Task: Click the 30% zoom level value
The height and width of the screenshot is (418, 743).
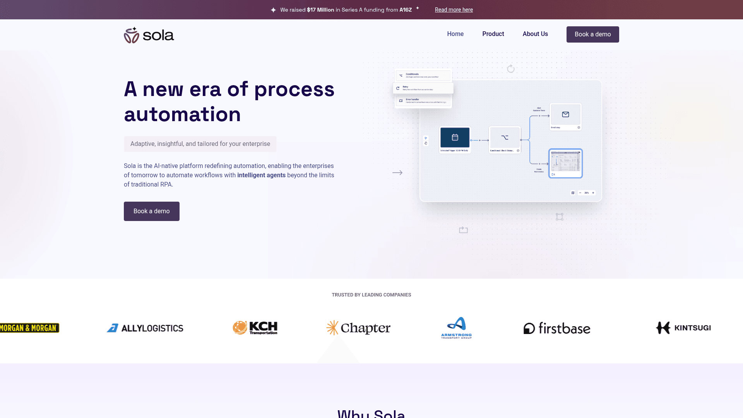Action: [x=586, y=193]
